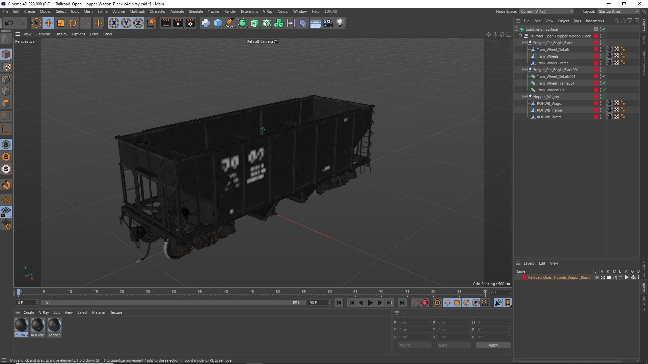Toggle X axis lock
The width and height of the screenshot is (648, 364).
tap(114, 23)
